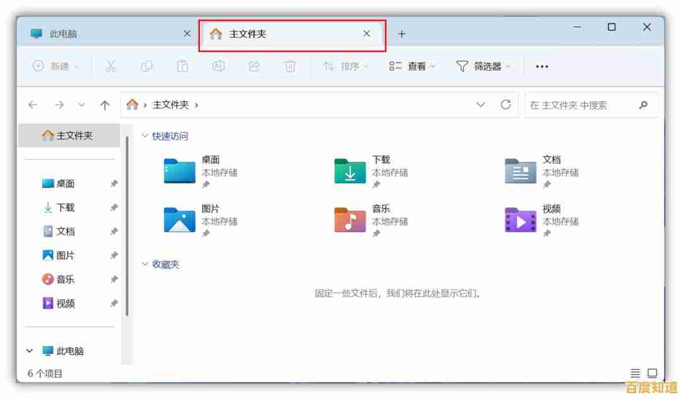Switch to details view in the status bar
Screen dimensions: 681x399
pyautogui.click(x=634, y=373)
